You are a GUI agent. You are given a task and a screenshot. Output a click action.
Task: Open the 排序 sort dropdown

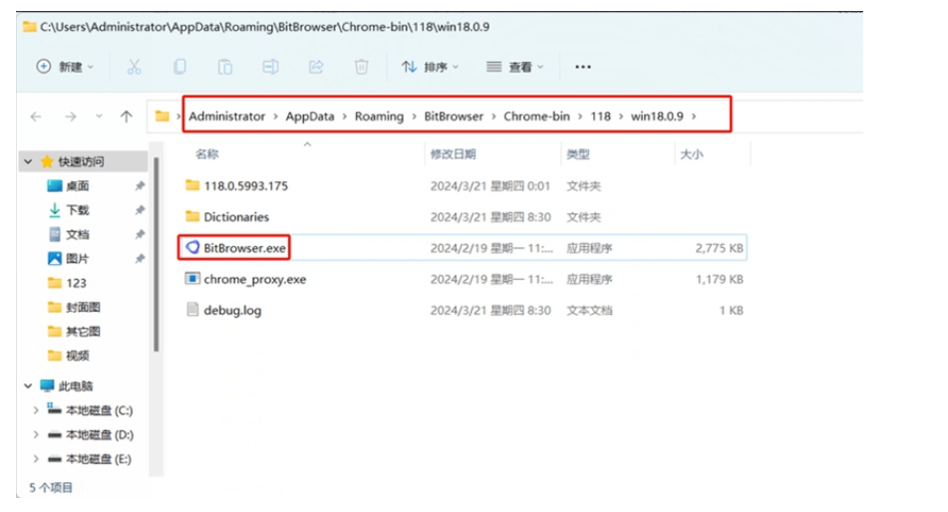click(430, 67)
